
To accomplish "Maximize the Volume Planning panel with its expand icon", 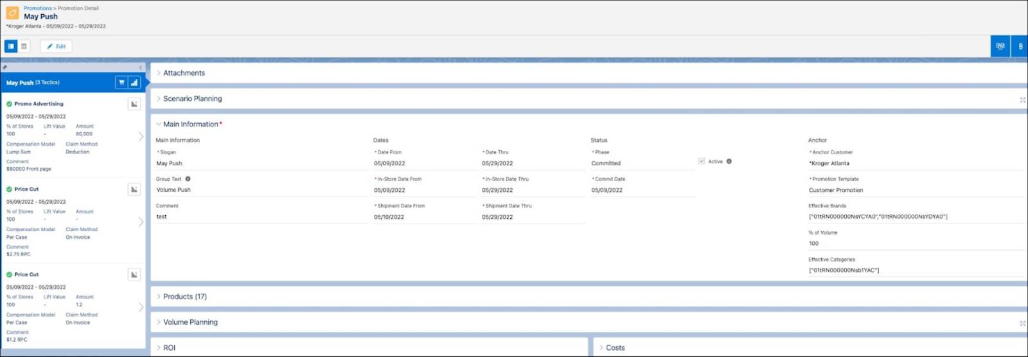I will tap(1022, 323).
